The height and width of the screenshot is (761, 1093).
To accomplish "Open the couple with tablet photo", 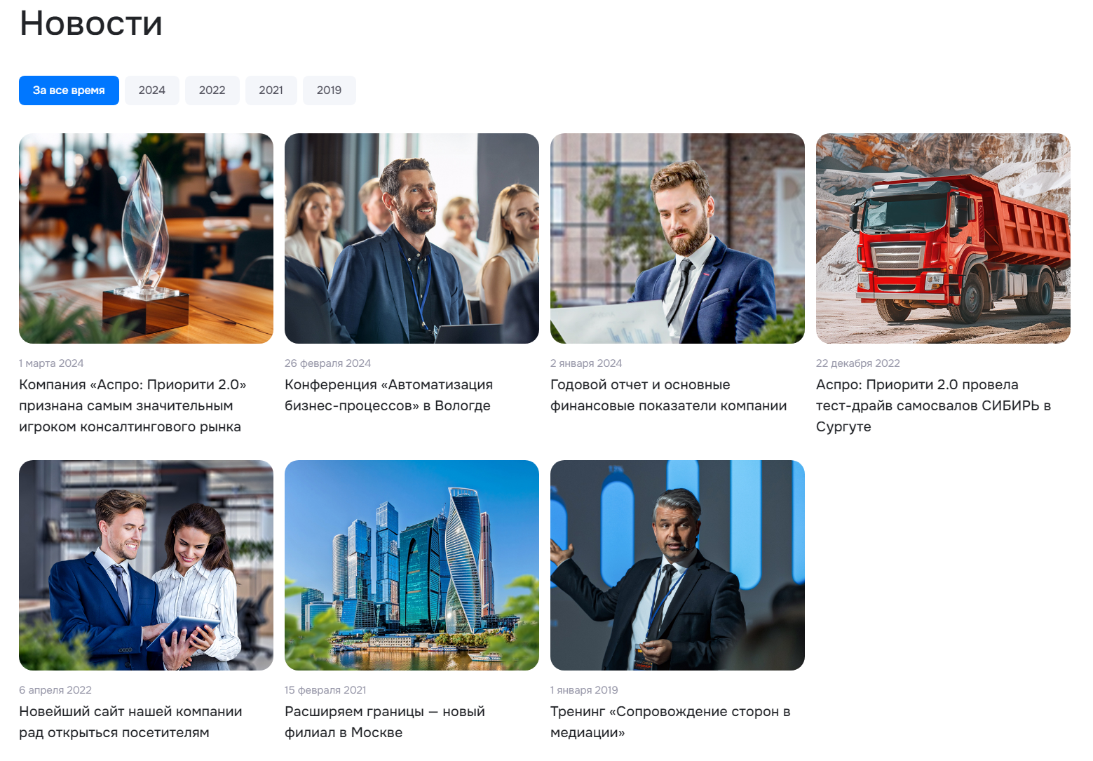I will [x=146, y=565].
